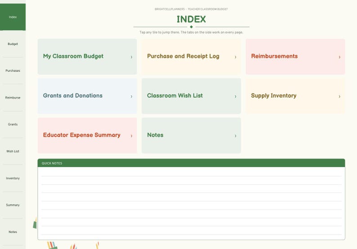Click the 'Tap any tile to jump there' instruction
This screenshot has width=357, height=249.
(191, 32)
